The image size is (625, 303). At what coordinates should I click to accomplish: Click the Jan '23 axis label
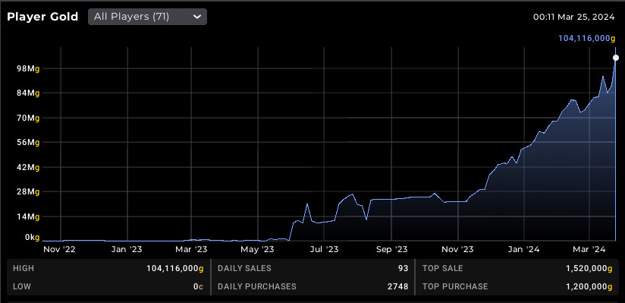(x=127, y=250)
